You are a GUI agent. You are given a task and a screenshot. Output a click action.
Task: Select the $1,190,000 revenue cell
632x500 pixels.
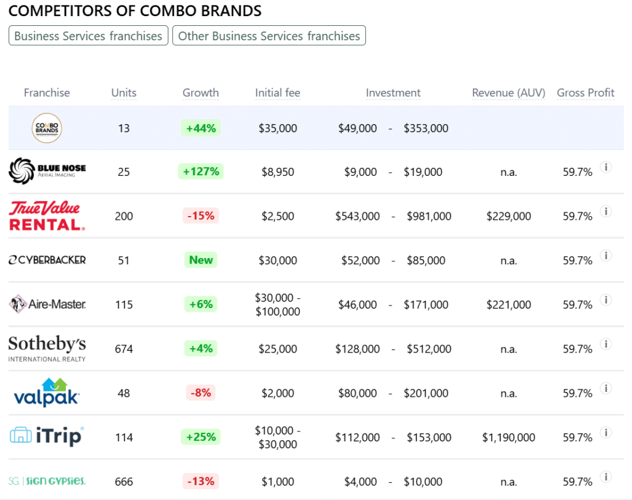[509, 437]
